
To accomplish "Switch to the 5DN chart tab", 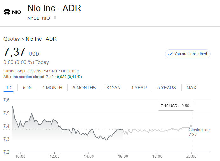I will click(x=27, y=88).
